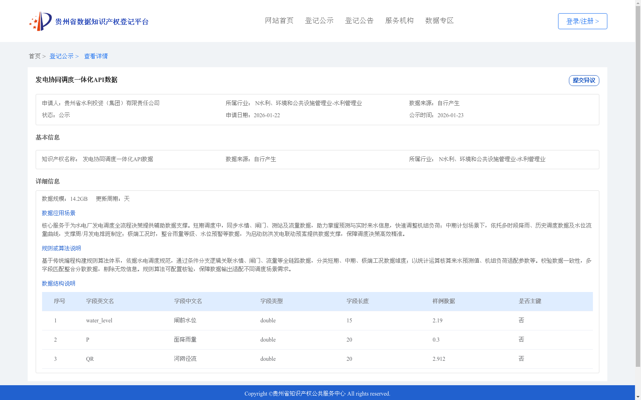Click the scrollbar down arrow

point(638,397)
